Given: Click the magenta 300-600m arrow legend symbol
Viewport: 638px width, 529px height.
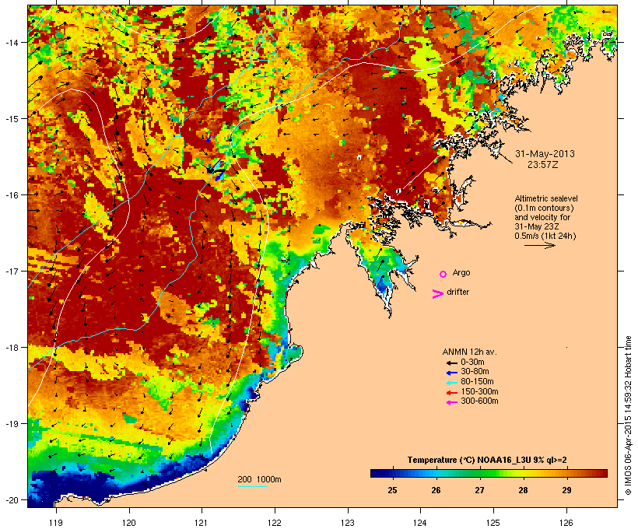Looking at the screenshot, I should pyautogui.click(x=452, y=402).
